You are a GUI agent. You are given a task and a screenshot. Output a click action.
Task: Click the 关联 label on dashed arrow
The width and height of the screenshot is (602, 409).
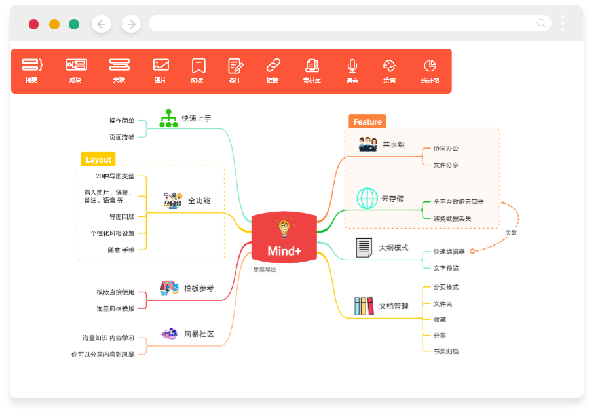click(x=511, y=233)
